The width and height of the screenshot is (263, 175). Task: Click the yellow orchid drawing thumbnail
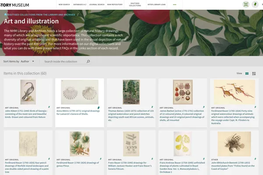[183, 144]
